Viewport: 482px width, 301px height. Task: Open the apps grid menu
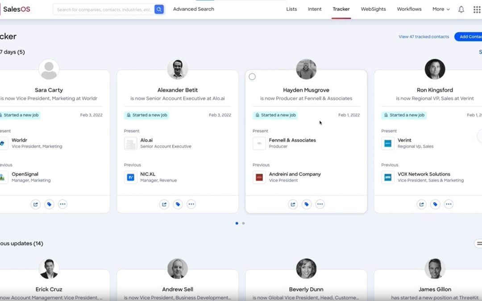[x=477, y=9]
